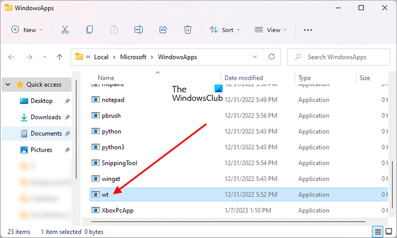Open the See more ellipsis menu
Screen dimensions: 397x238
(x=308, y=30)
